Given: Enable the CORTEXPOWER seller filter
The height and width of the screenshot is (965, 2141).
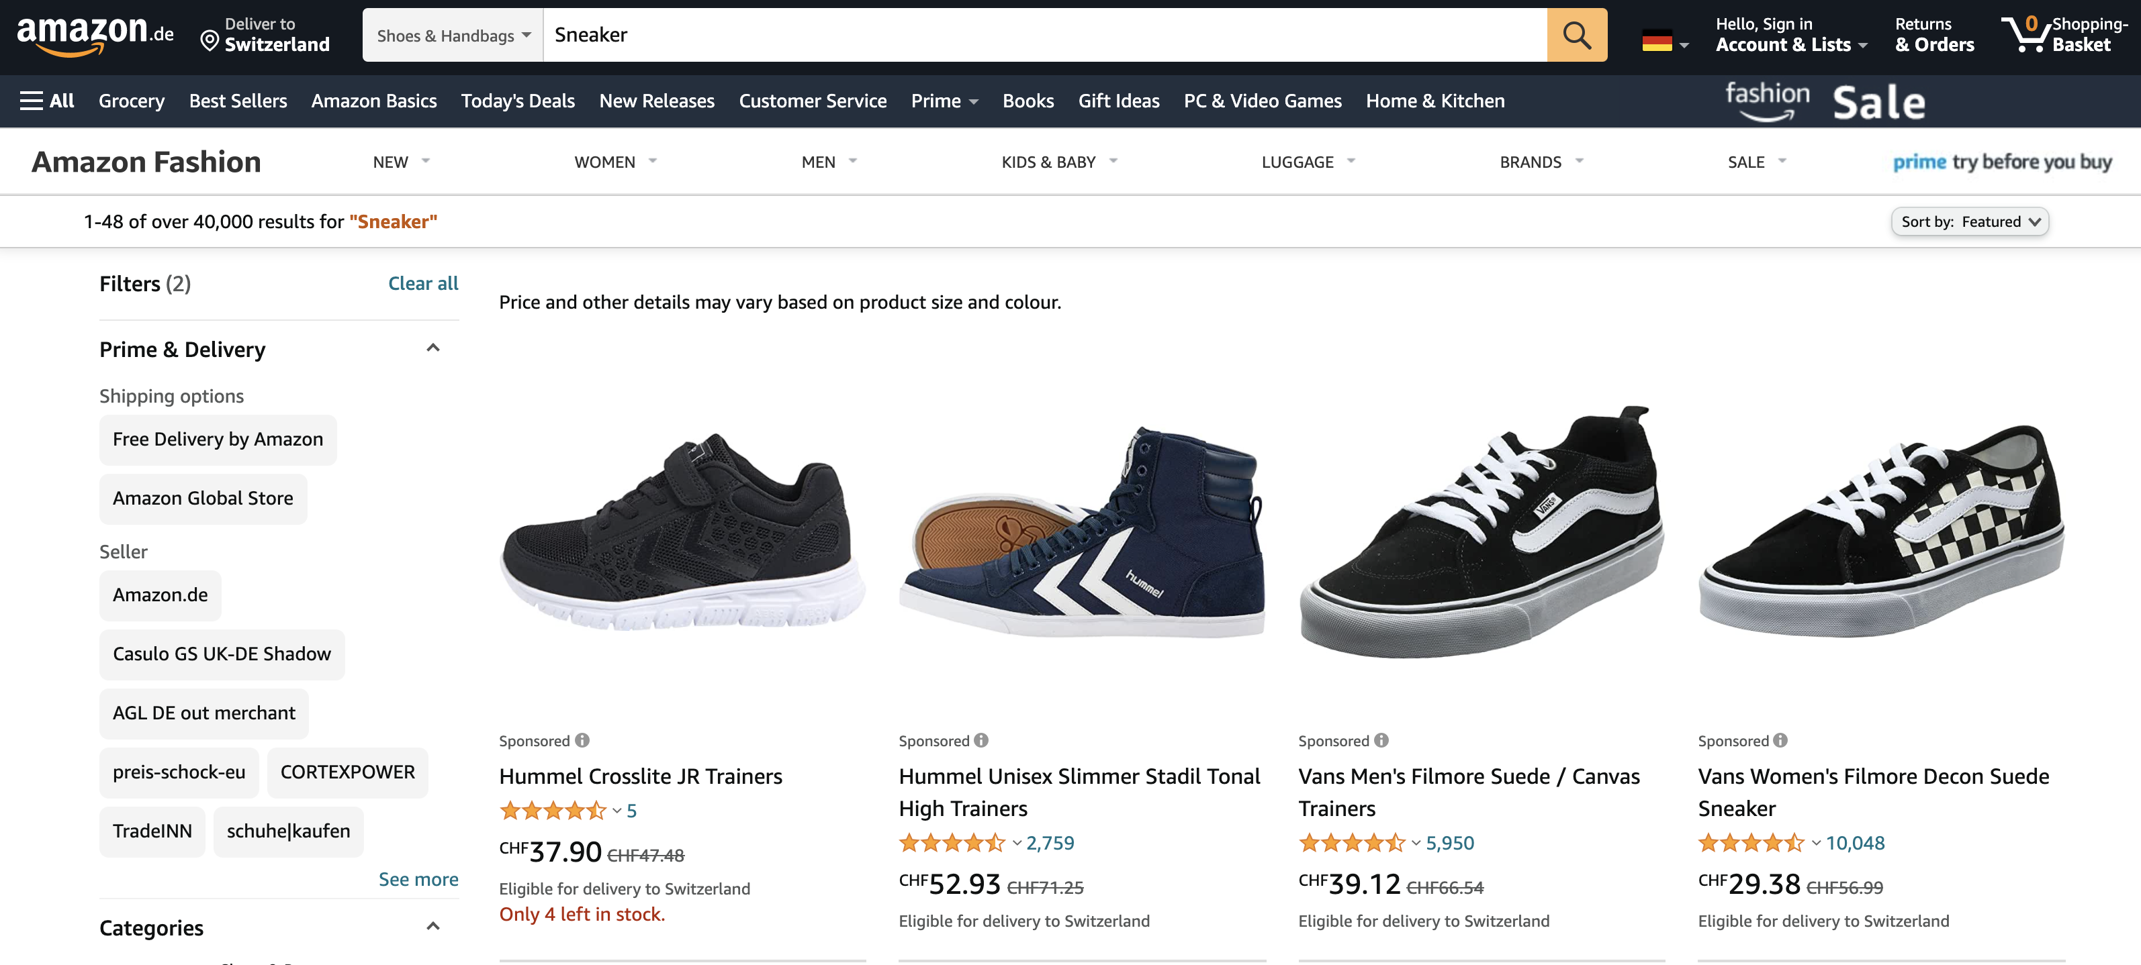Looking at the screenshot, I should click(347, 772).
